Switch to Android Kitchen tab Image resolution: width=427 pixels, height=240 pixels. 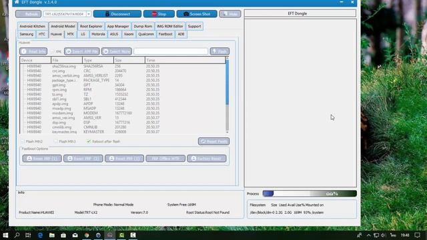tap(33, 27)
